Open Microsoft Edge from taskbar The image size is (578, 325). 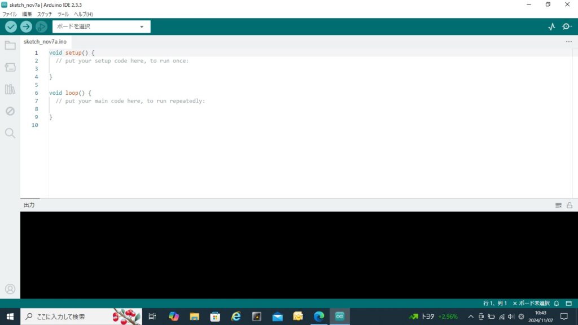(x=319, y=317)
